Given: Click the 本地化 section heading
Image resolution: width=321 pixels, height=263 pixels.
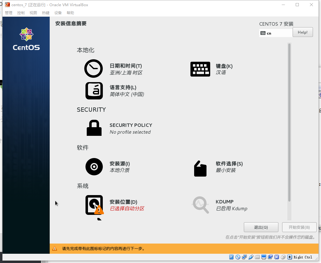Looking at the screenshot, I should [85, 50].
